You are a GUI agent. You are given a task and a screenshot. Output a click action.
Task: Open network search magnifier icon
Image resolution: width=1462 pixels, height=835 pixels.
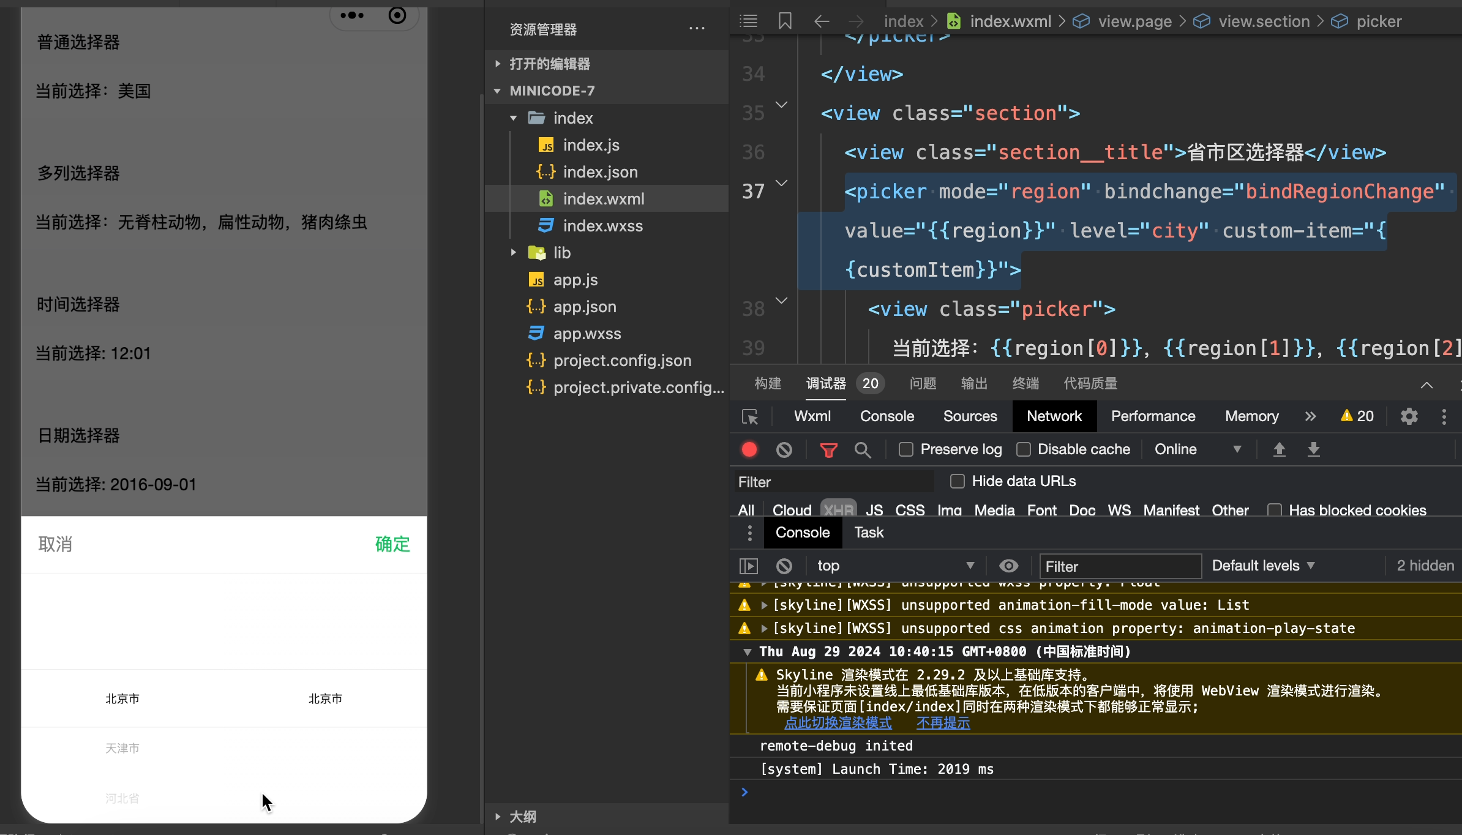(863, 451)
